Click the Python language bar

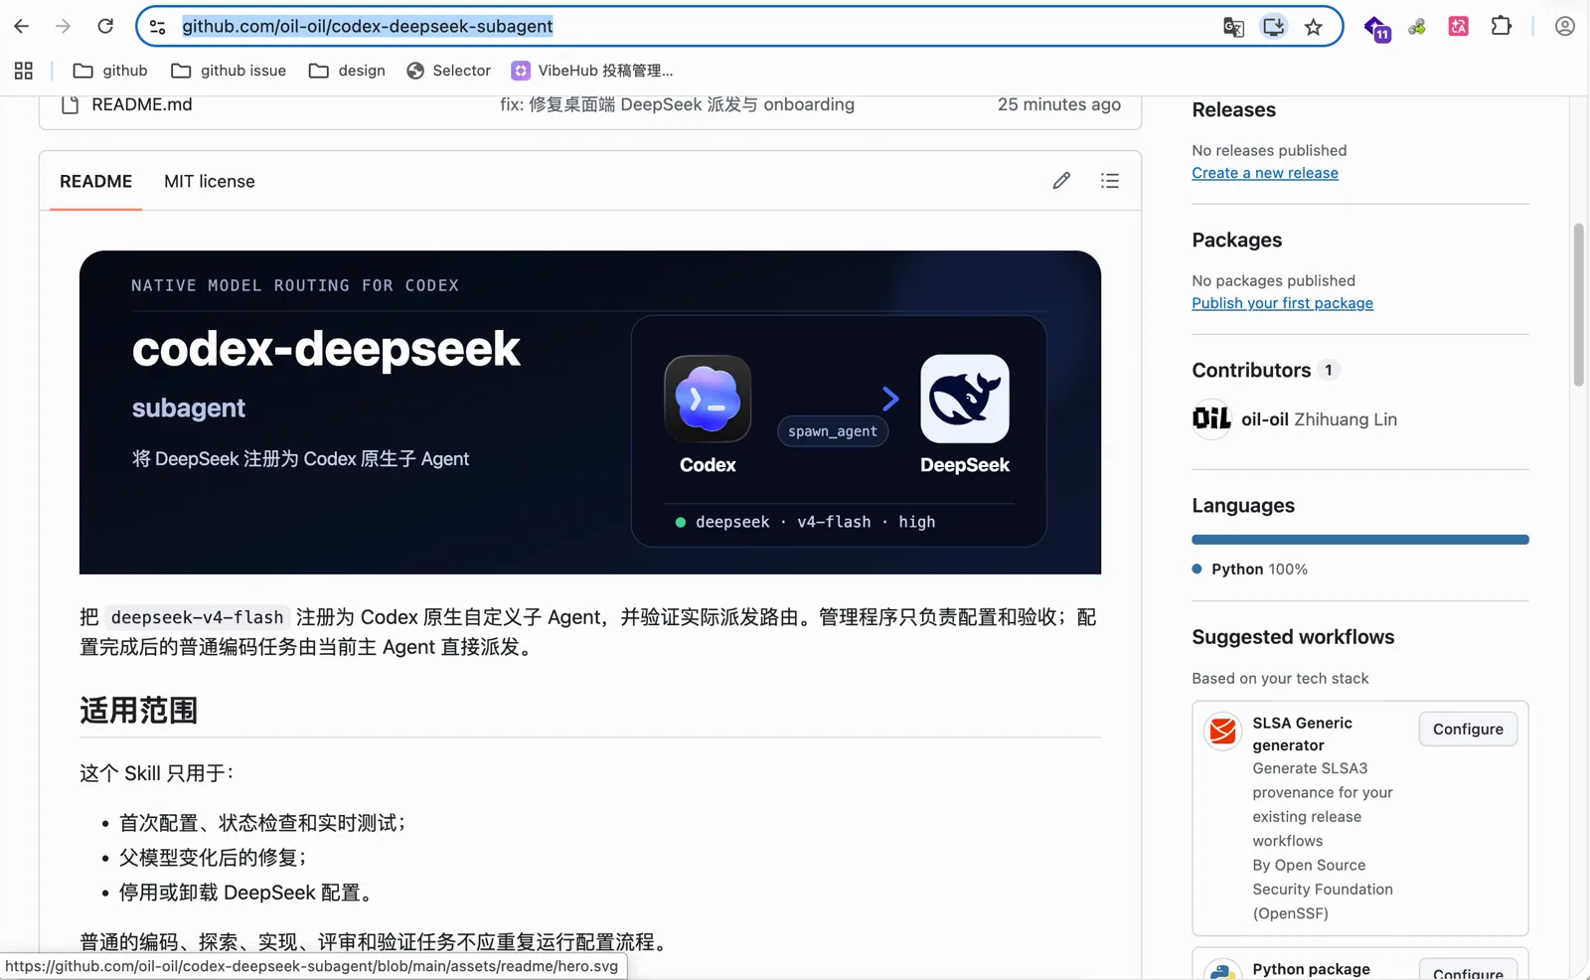click(x=1359, y=540)
